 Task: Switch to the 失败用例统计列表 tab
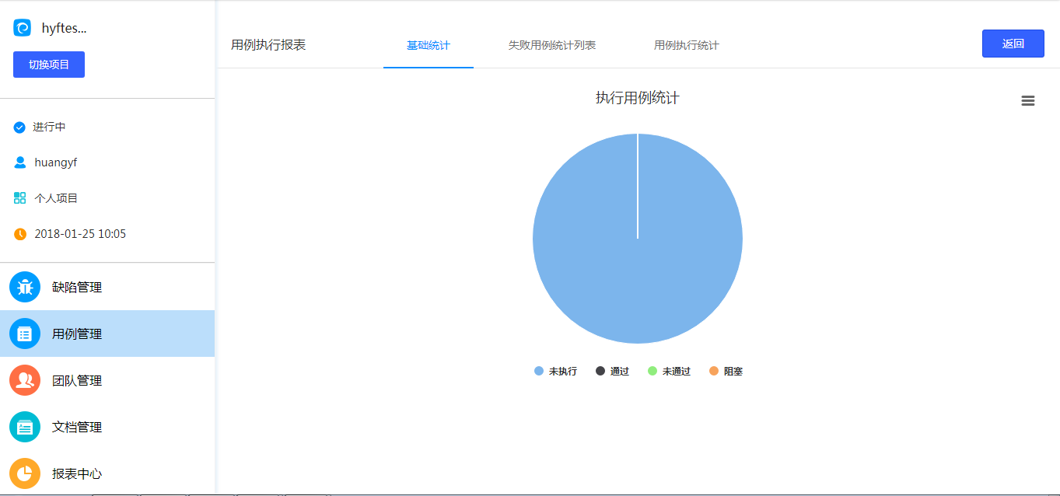tap(552, 45)
